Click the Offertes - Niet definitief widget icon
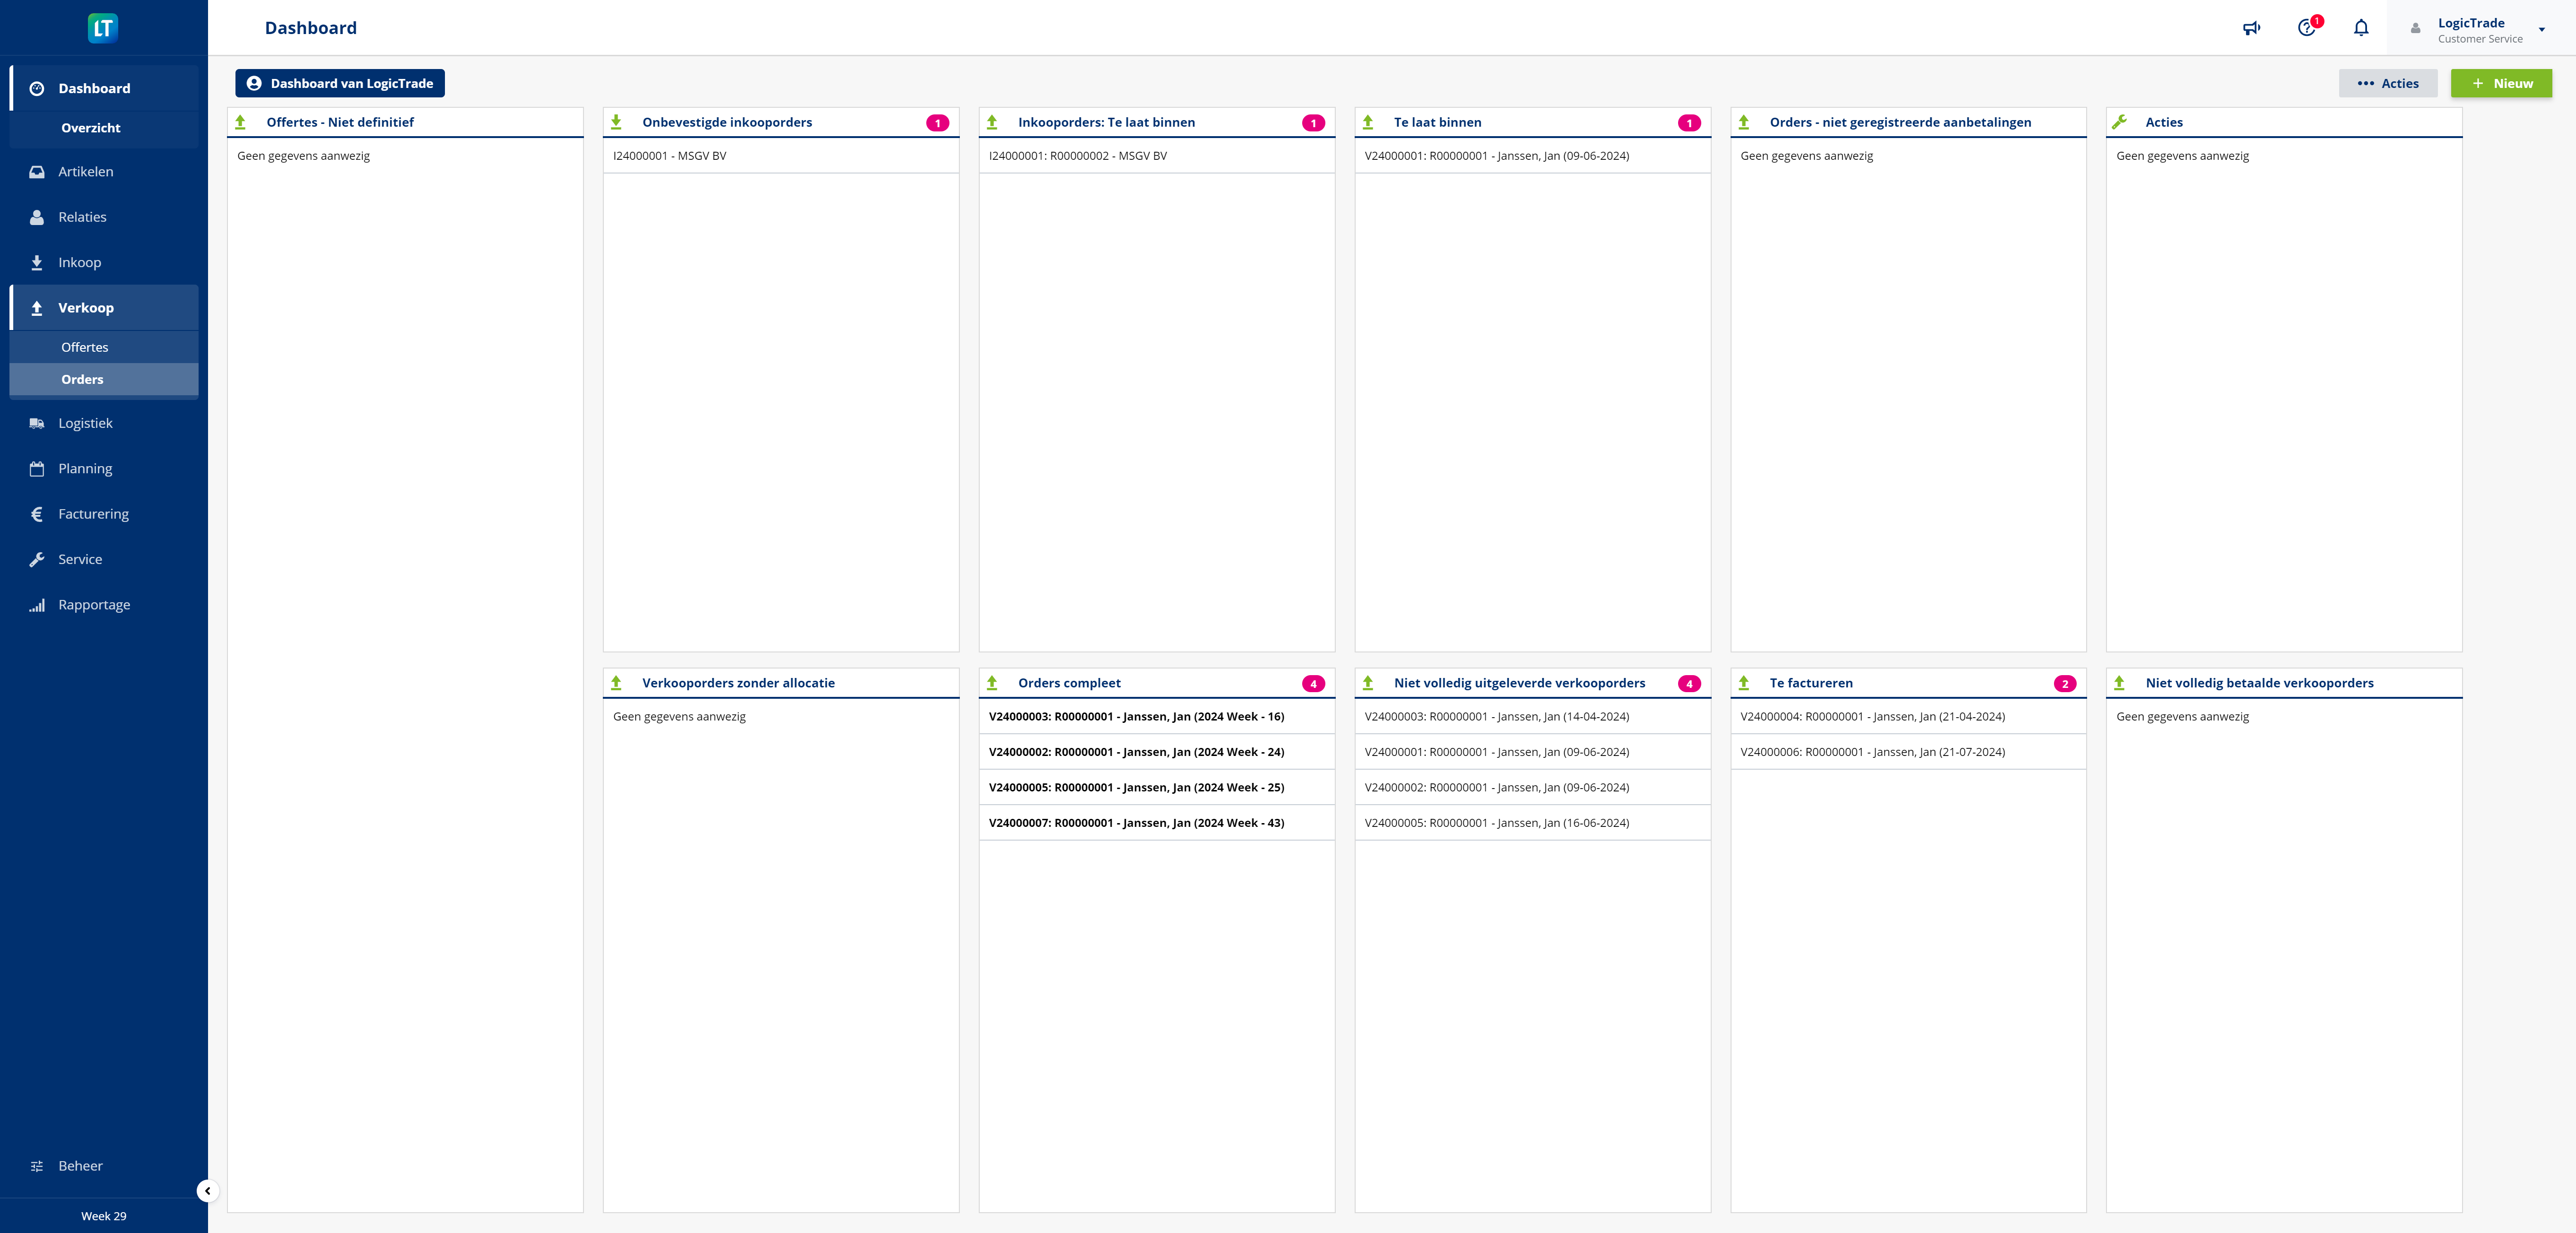The height and width of the screenshot is (1233, 2576). (240, 122)
